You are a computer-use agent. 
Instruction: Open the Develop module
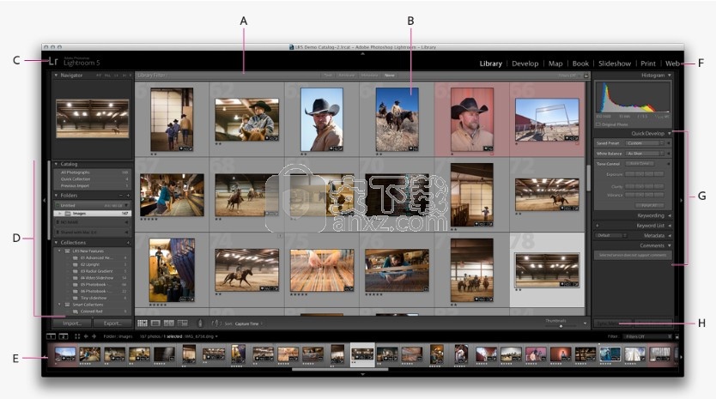pyautogui.click(x=525, y=63)
